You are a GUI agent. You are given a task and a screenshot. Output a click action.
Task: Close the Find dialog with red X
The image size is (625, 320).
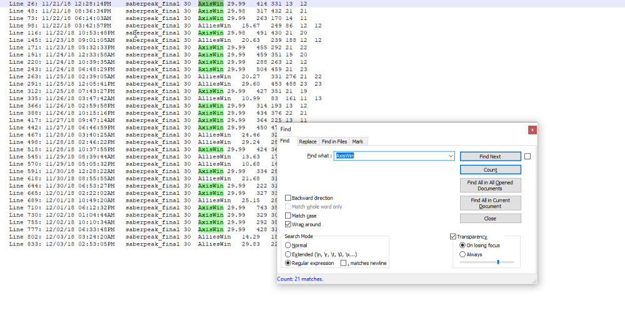click(532, 130)
